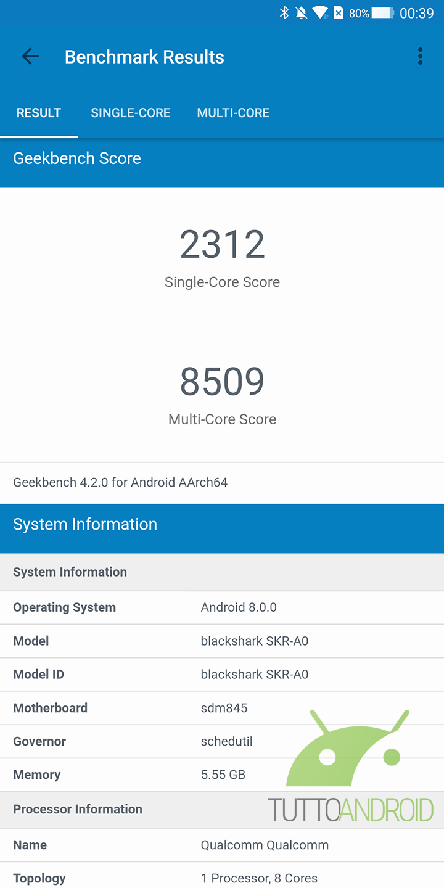Screen dimensions: 444x888
Task: Select the Operating System row
Action: [222, 607]
